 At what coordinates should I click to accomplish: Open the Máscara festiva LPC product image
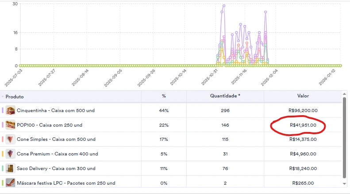(11, 183)
